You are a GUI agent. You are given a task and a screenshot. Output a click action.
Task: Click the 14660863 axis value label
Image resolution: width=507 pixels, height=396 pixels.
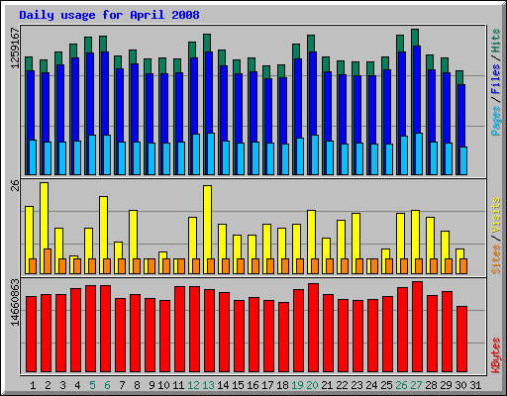[15, 303]
